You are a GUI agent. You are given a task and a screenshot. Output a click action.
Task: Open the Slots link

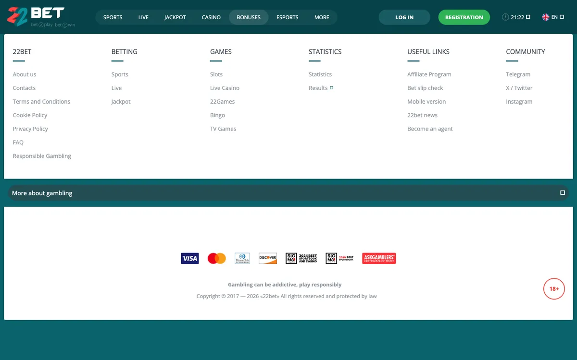[x=216, y=74]
